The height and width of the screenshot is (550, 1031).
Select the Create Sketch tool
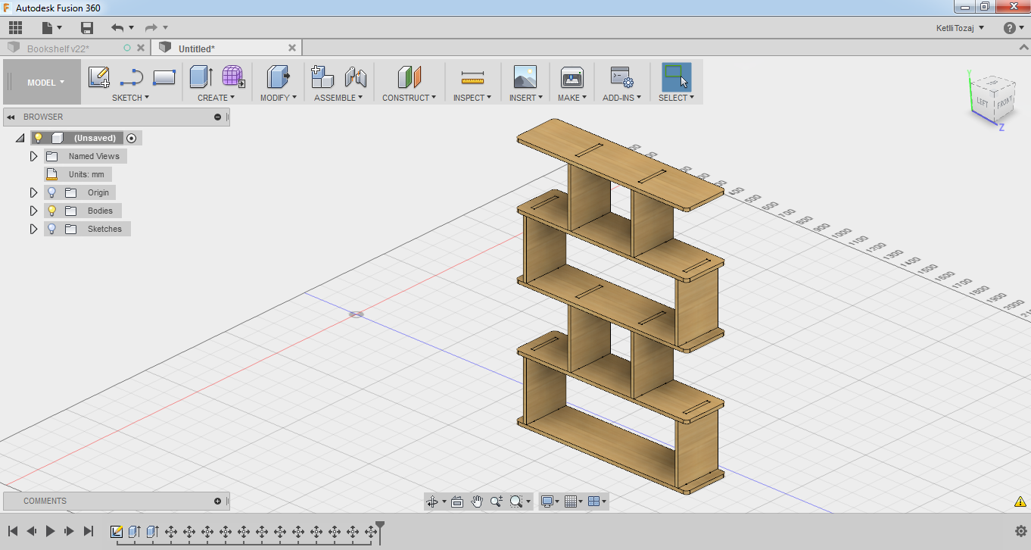[99, 77]
